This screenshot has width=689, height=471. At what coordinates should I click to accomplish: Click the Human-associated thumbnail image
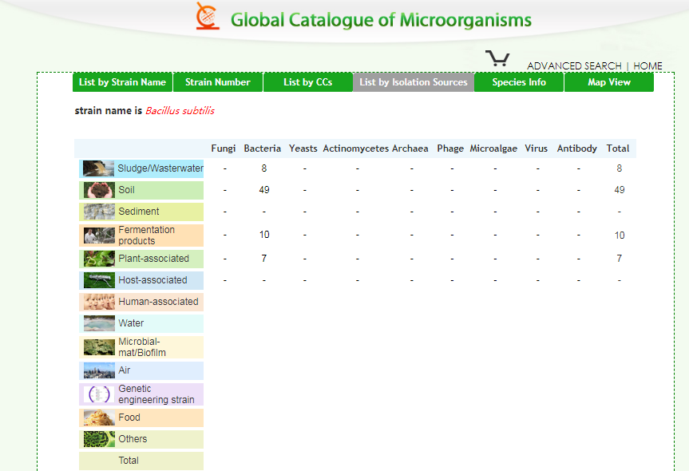pyautogui.click(x=99, y=302)
